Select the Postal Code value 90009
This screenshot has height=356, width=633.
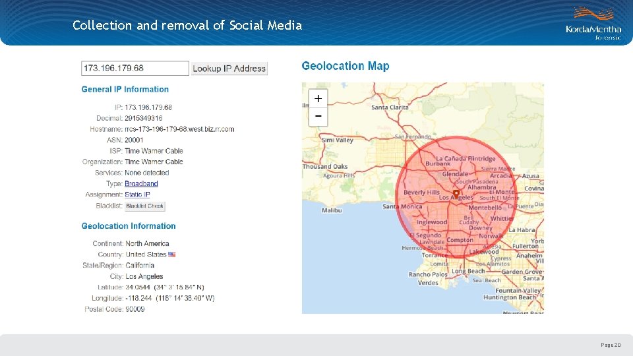135,309
